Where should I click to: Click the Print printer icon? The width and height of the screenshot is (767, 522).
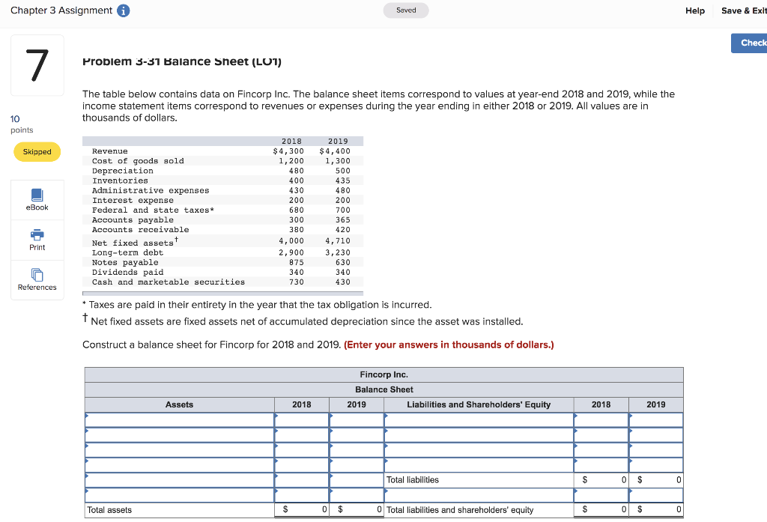coord(37,234)
